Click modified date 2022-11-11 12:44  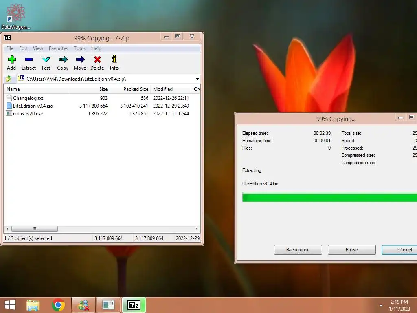pos(171,114)
